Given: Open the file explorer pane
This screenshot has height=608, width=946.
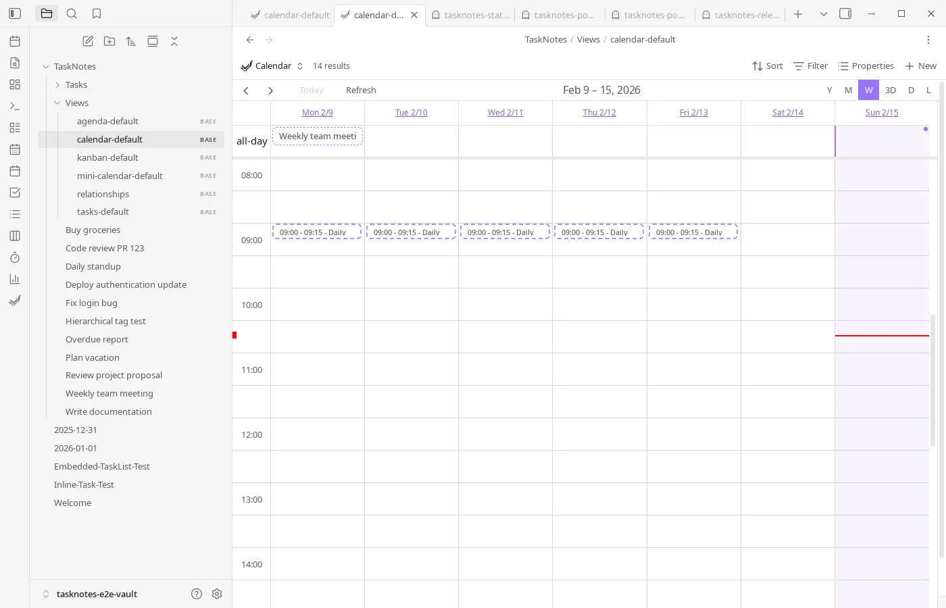Looking at the screenshot, I should tap(47, 14).
